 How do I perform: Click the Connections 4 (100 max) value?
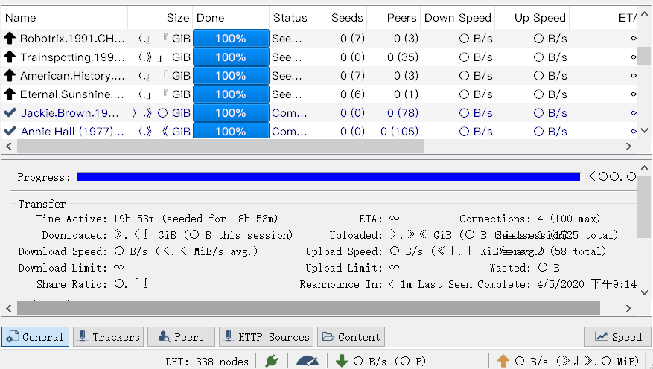[568, 219]
